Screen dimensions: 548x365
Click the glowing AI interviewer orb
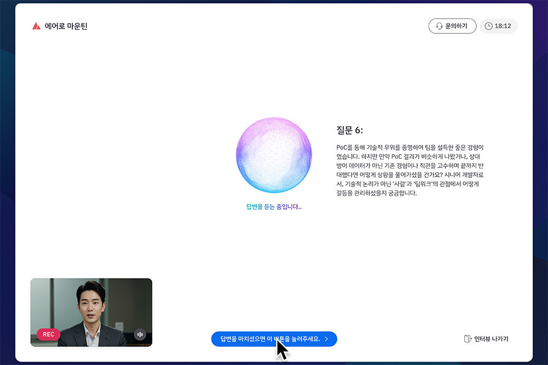click(x=274, y=155)
